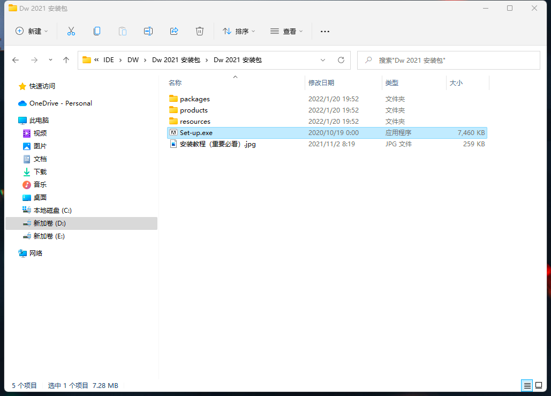
Task: Open 图片 folder in sidebar
Action: [35, 146]
